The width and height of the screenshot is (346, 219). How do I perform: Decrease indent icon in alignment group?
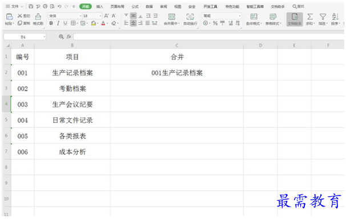tap(148, 15)
